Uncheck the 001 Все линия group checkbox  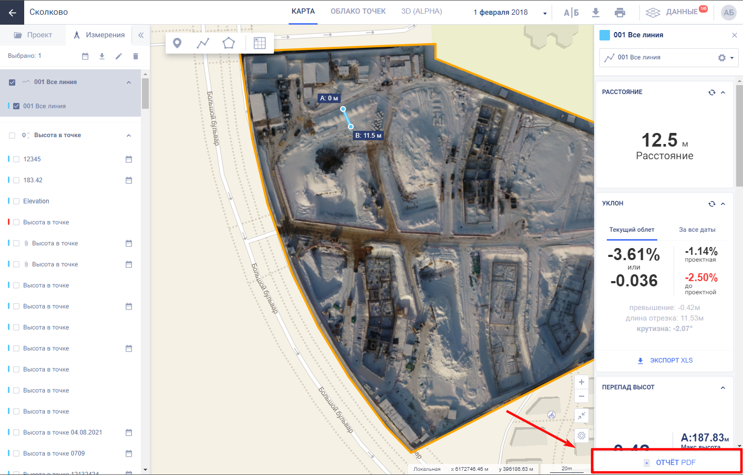pos(12,82)
